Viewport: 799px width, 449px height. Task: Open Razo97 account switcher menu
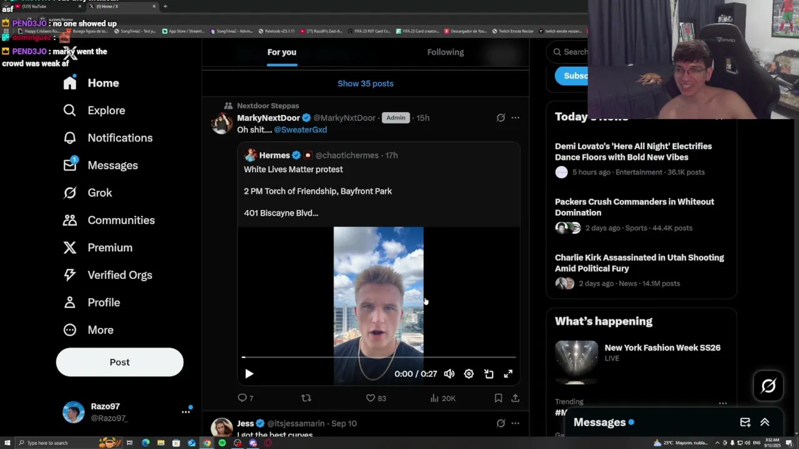tap(127, 412)
